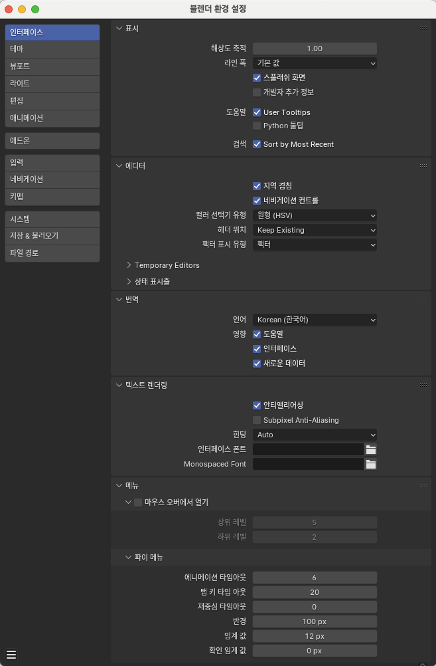This screenshot has height=666, width=436.
Task: Open the 입력 tab
Action: 52,163
